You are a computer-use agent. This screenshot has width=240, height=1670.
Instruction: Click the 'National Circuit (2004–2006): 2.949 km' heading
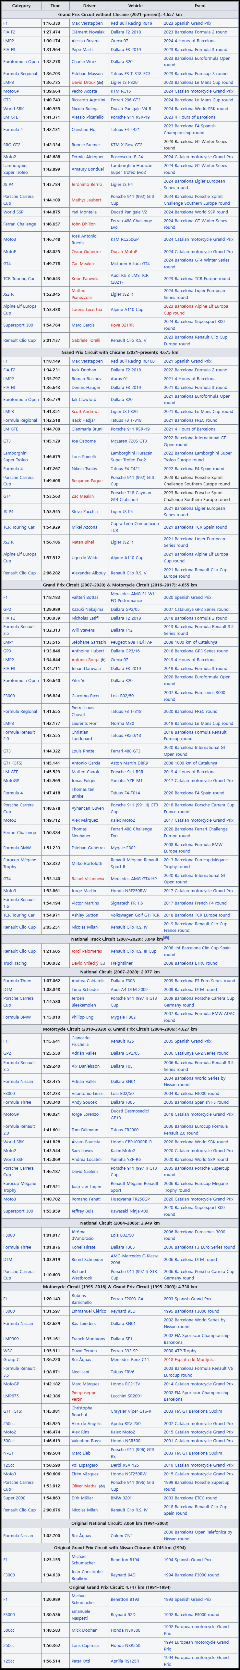pos(120,1223)
